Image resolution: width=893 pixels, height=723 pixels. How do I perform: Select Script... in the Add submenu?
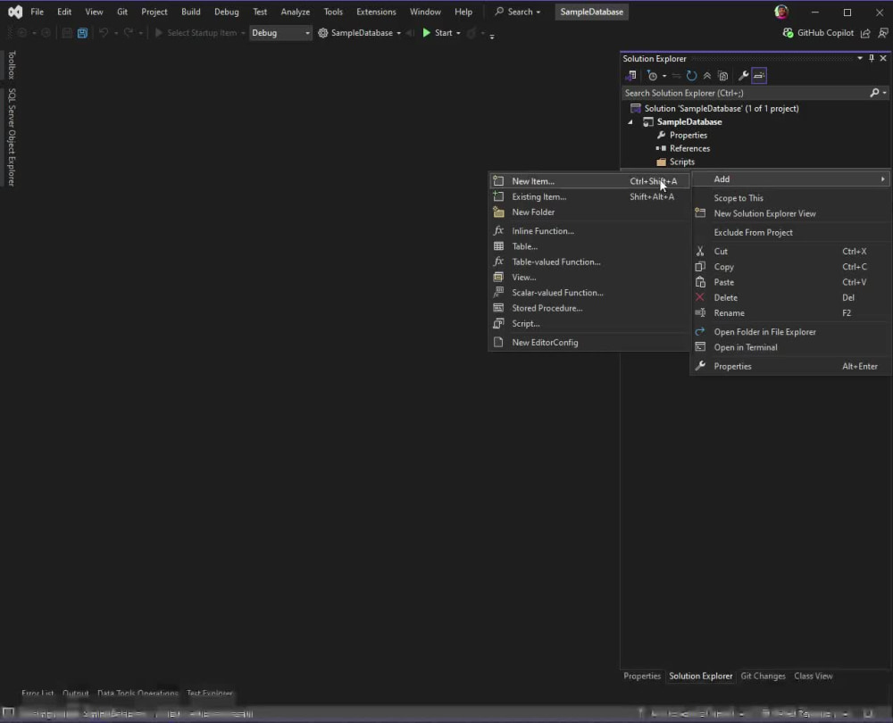click(x=588, y=324)
